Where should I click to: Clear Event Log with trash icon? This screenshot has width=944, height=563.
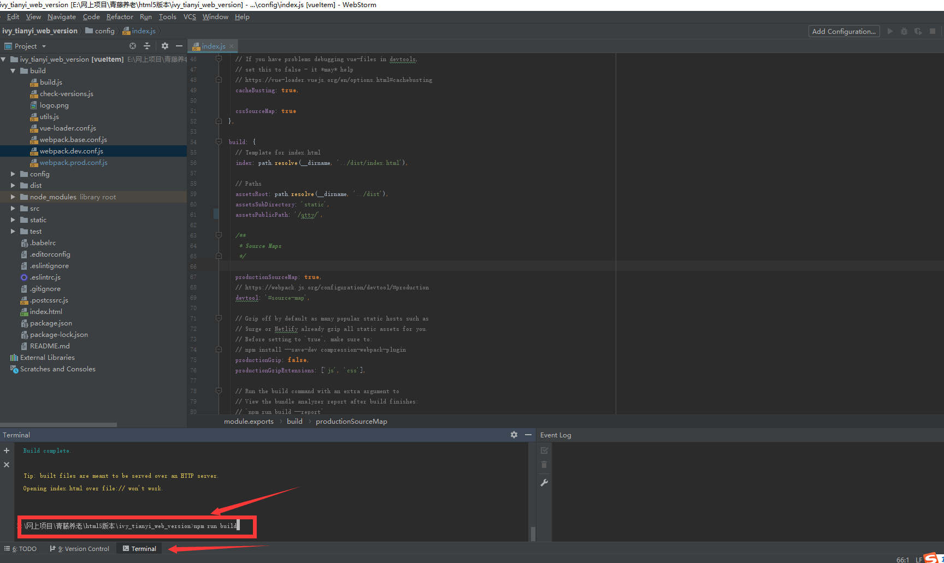544,465
